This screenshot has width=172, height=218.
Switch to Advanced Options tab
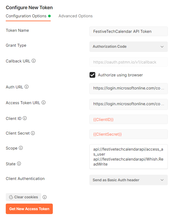tap(76, 16)
